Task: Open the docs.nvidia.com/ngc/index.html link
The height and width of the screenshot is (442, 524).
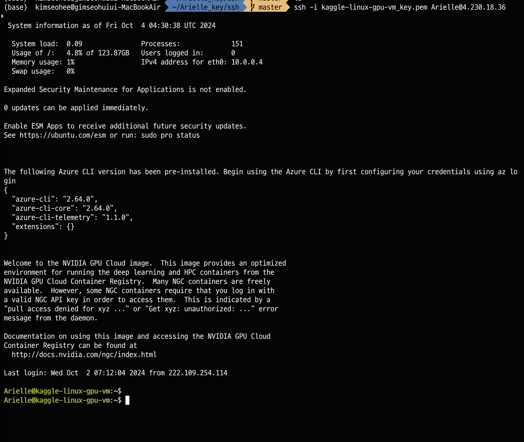Action: point(84,355)
